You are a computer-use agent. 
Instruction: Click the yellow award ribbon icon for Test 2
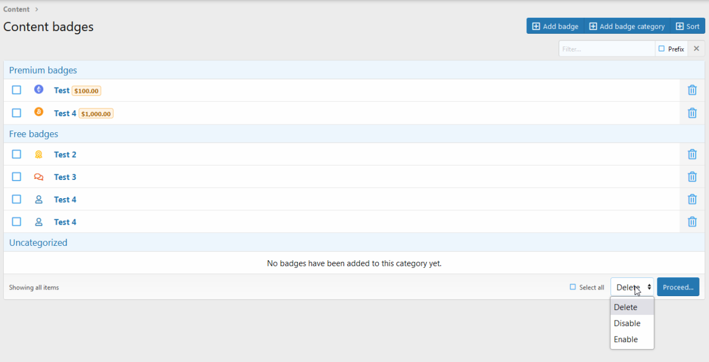39,154
